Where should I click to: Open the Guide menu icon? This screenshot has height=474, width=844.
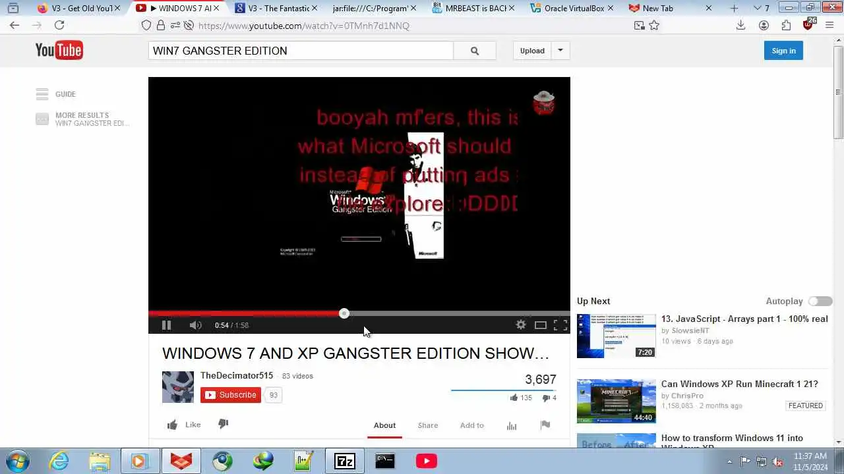coord(42,94)
